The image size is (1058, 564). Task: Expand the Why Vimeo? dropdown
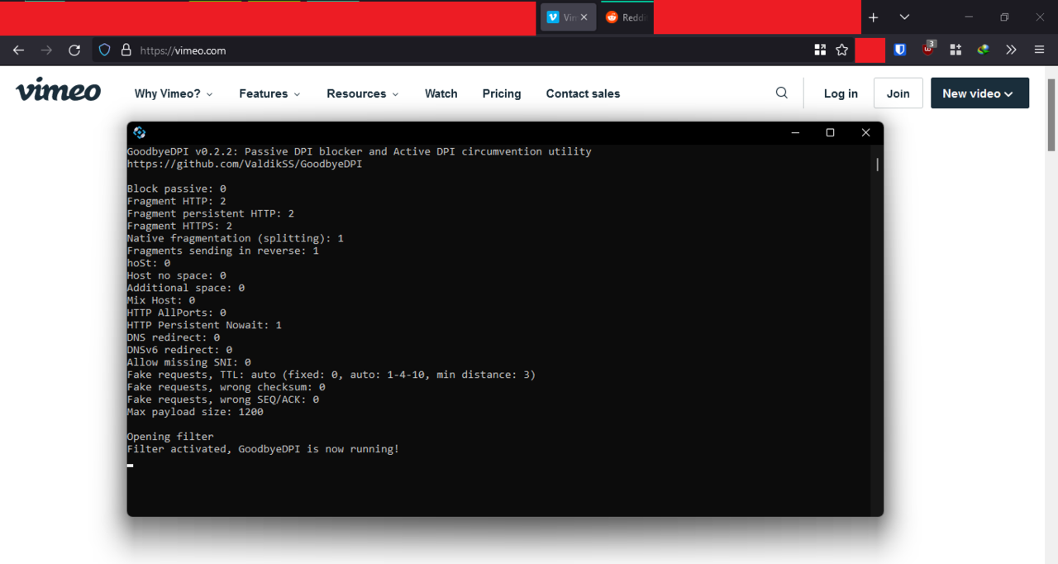click(174, 94)
